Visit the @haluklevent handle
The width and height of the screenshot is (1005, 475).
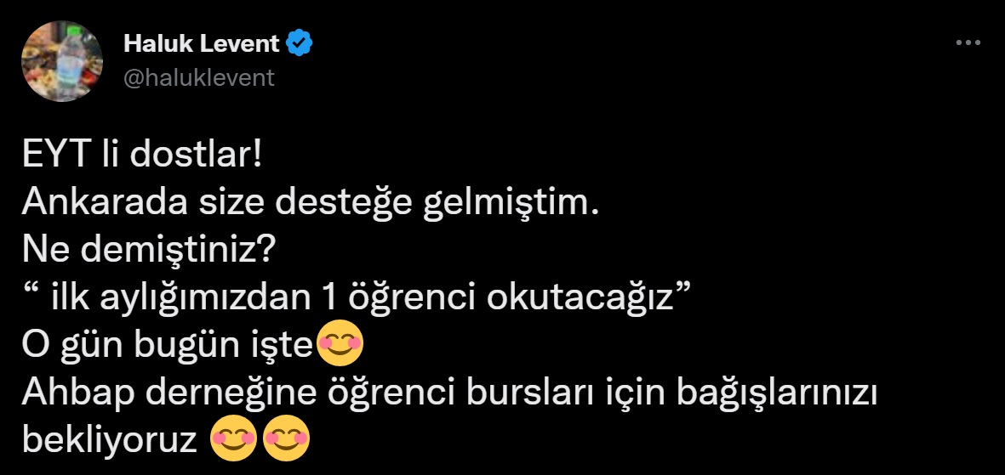[x=198, y=77]
